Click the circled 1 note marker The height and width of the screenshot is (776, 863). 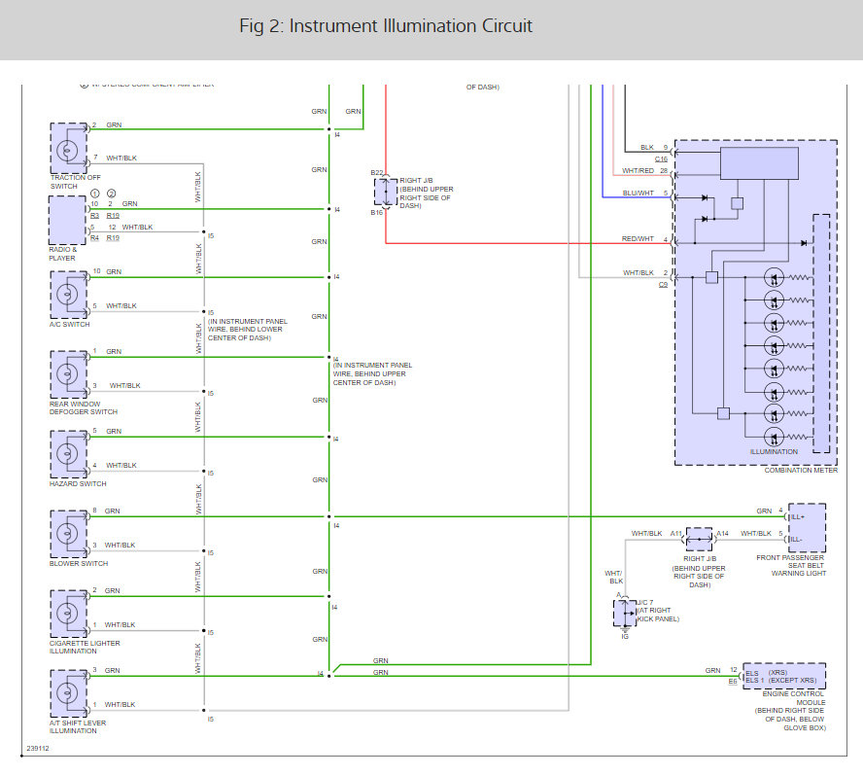(94, 194)
